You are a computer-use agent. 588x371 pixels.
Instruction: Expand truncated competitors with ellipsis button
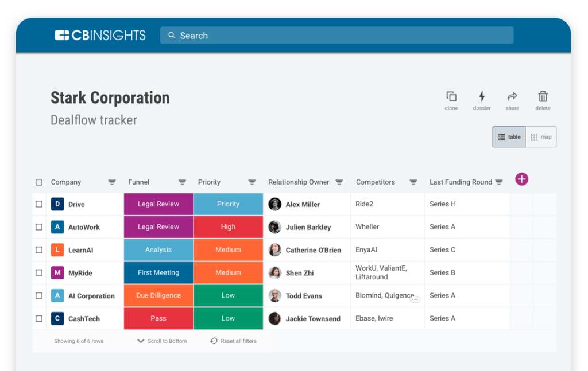[415, 299]
